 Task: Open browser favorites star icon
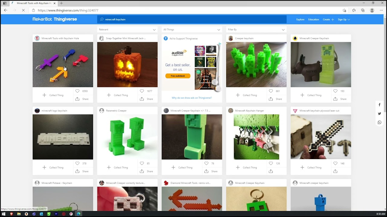tap(354, 10)
